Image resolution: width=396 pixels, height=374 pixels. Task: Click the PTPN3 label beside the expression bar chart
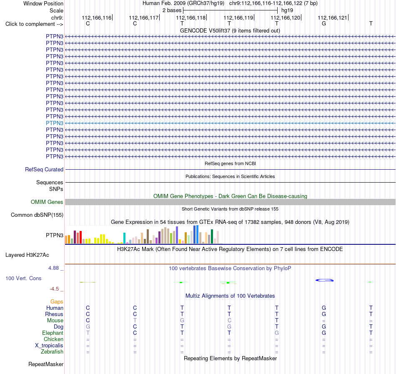point(55,235)
